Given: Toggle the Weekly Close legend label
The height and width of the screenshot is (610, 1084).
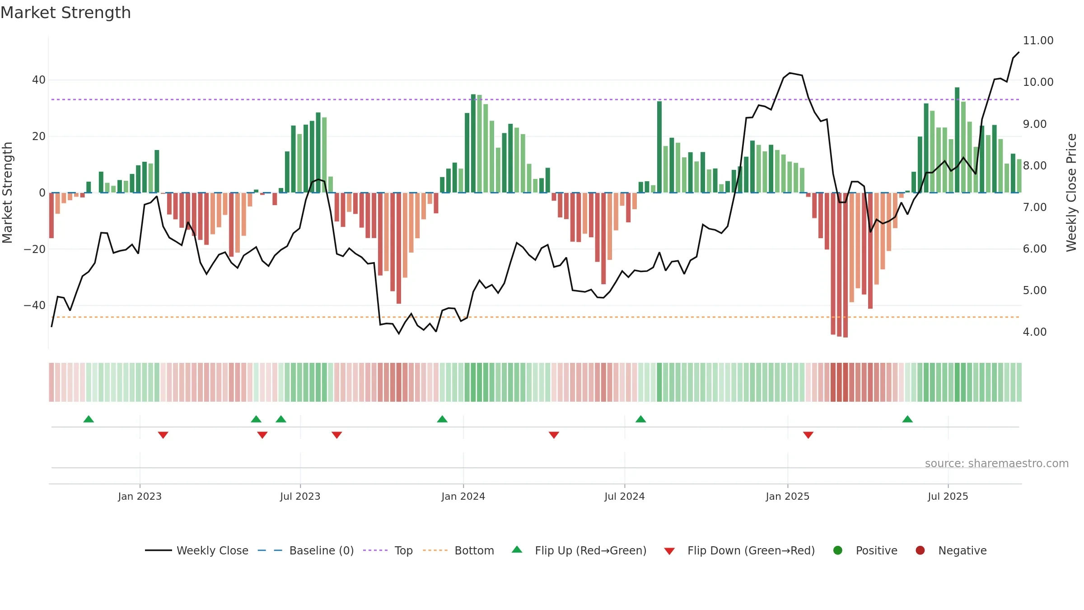Looking at the screenshot, I should pos(212,551).
